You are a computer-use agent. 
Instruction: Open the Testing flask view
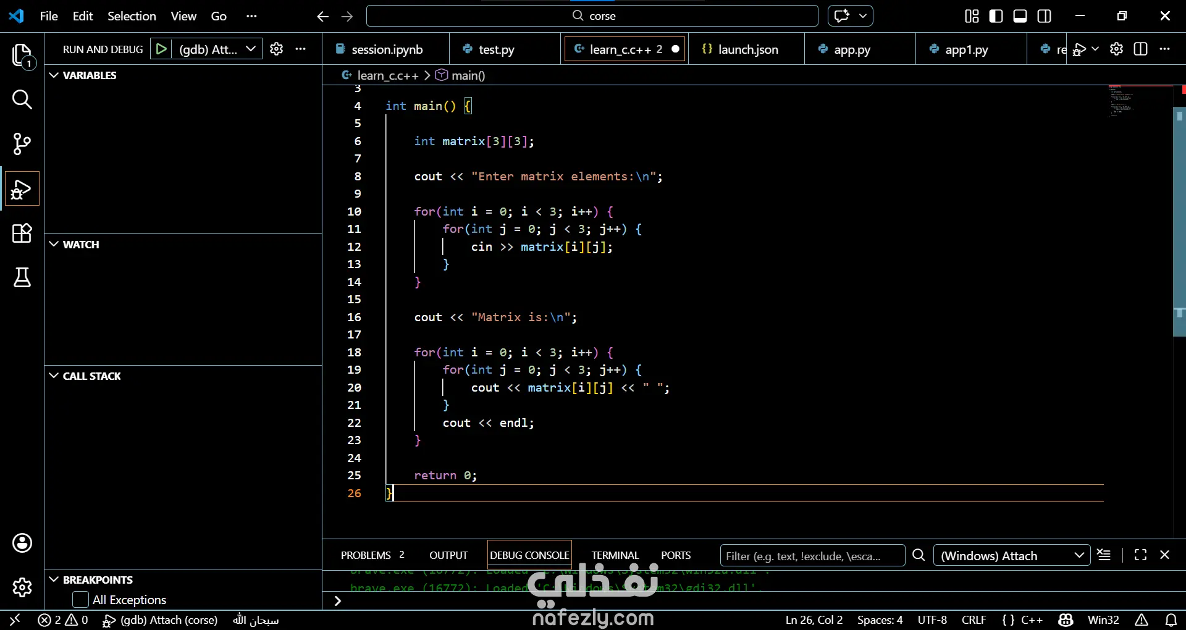tap(22, 277)
